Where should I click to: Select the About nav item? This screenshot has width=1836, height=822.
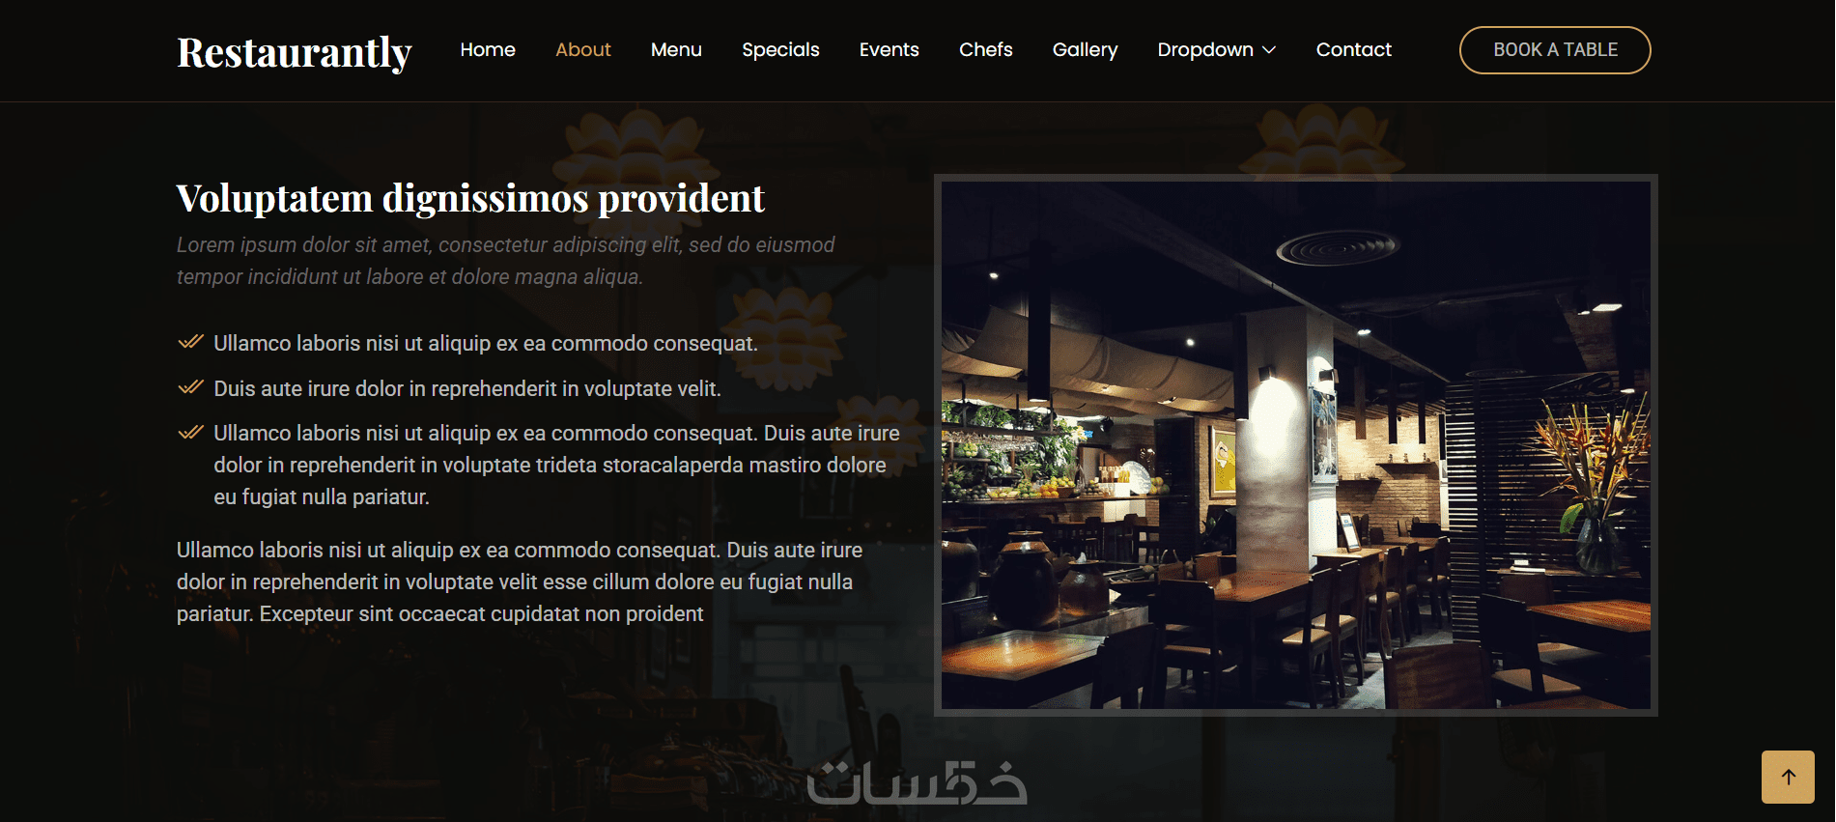pos(582,49)
